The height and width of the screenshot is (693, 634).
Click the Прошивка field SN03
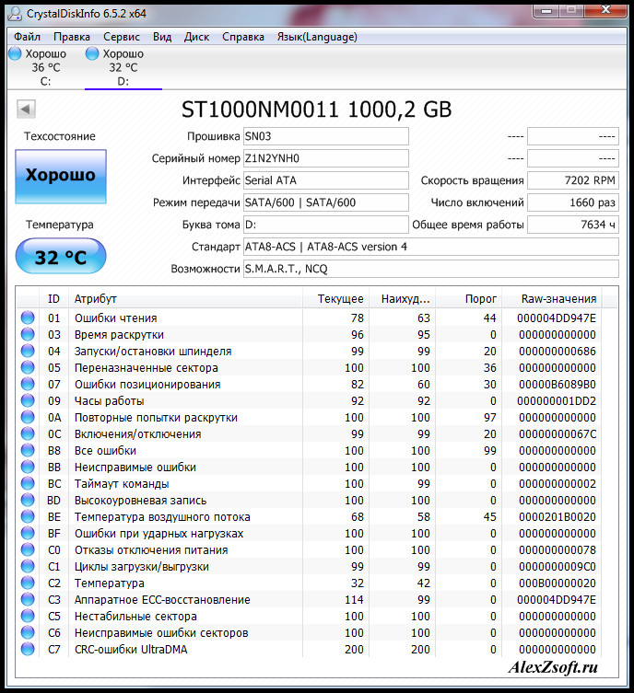coord(325,136)
